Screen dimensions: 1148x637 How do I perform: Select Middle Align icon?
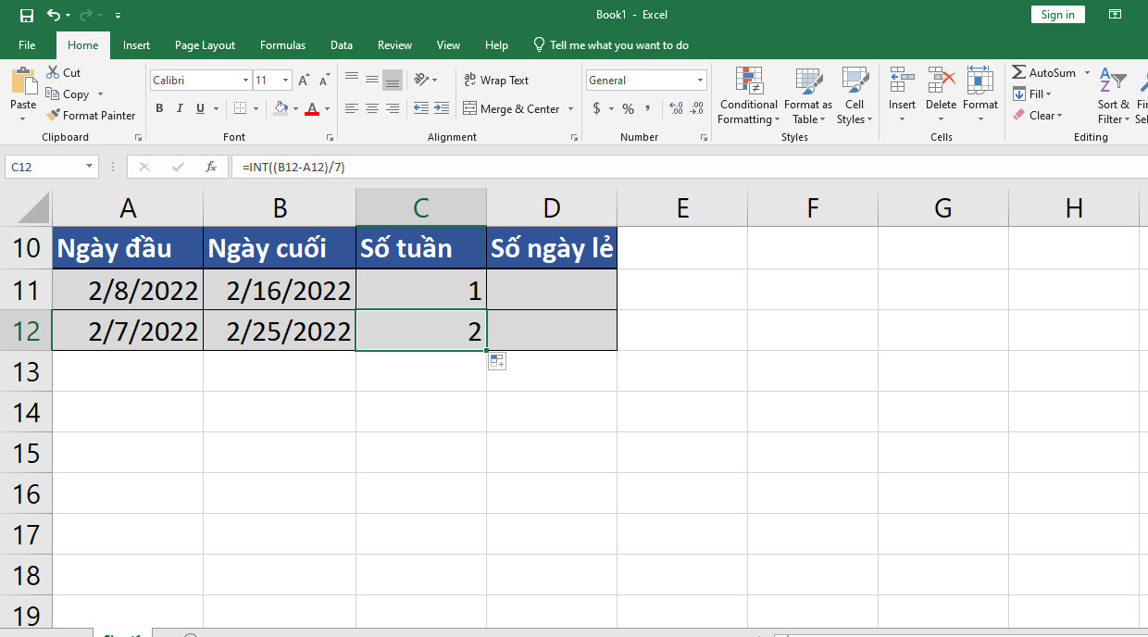coord(371,80)
